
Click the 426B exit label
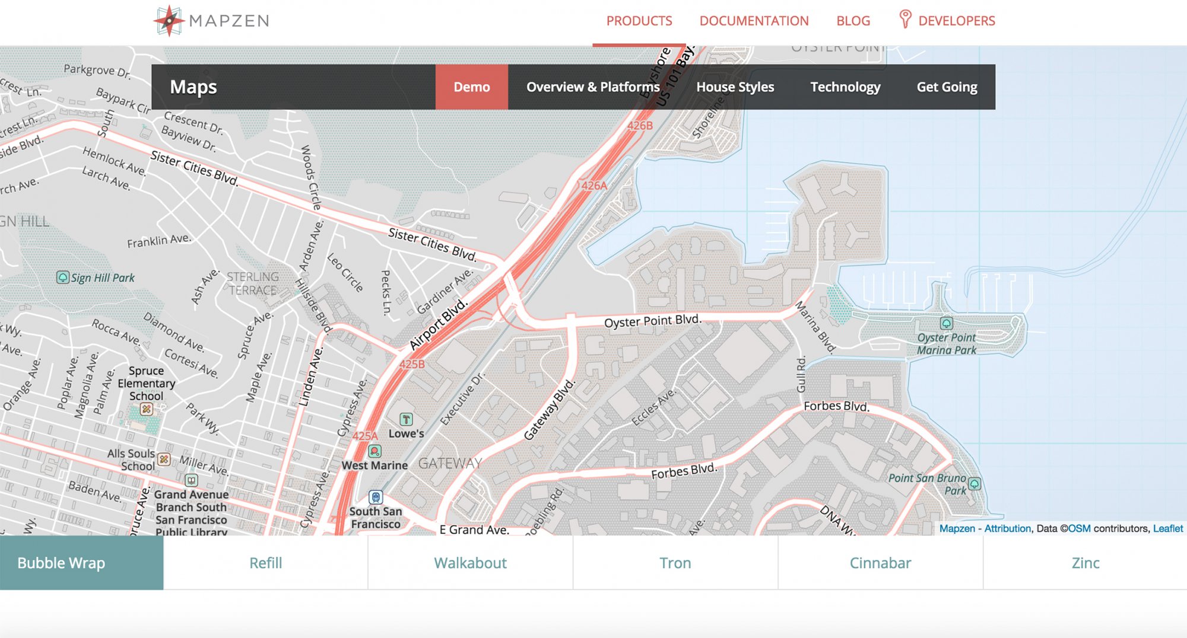pos(640,126)
